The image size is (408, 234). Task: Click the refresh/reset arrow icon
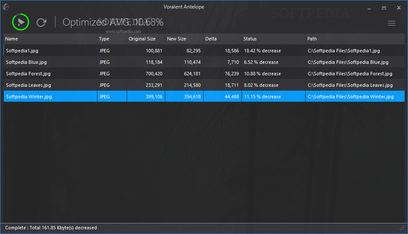click(41, 23)
